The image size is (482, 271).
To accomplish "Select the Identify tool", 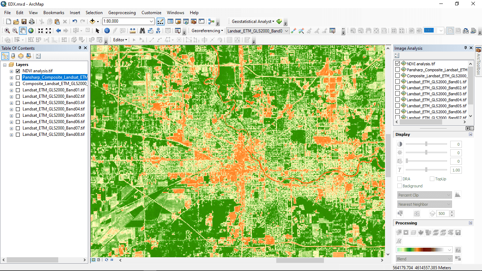I will 107,31.
